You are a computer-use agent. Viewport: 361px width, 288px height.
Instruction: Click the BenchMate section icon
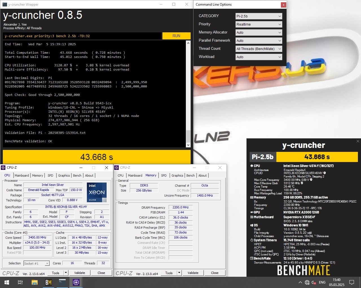(252, 258)
